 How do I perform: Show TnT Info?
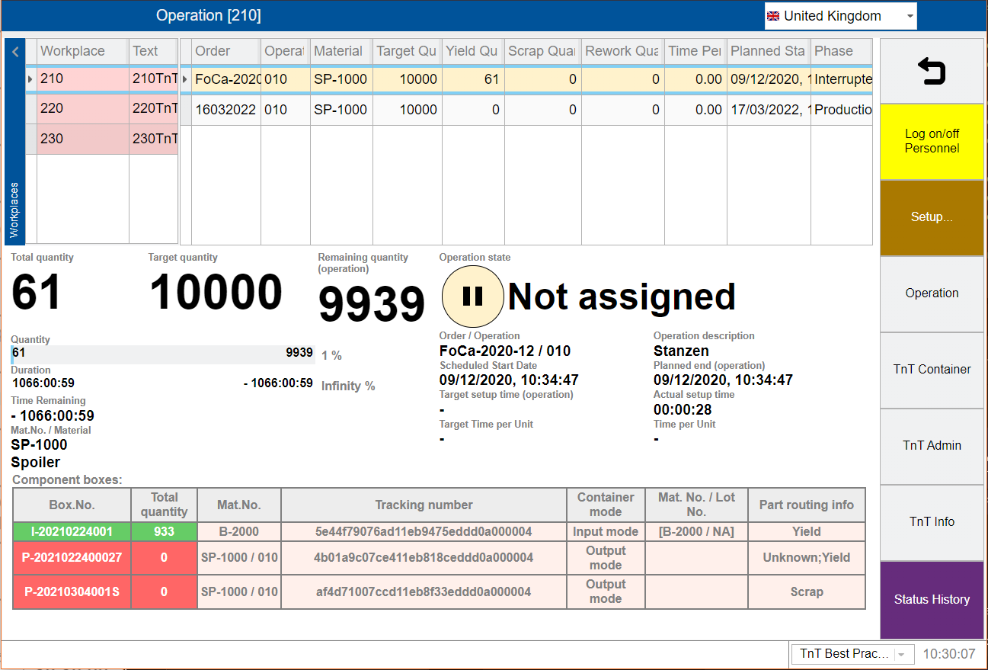[x=932, y=522]
